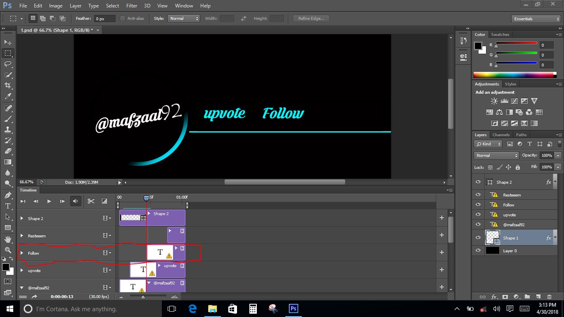Image resolution: width=564 pixels, height=317 pixels.
Task: Toggle visibility of Follow layer
Action: click(478, 205)
